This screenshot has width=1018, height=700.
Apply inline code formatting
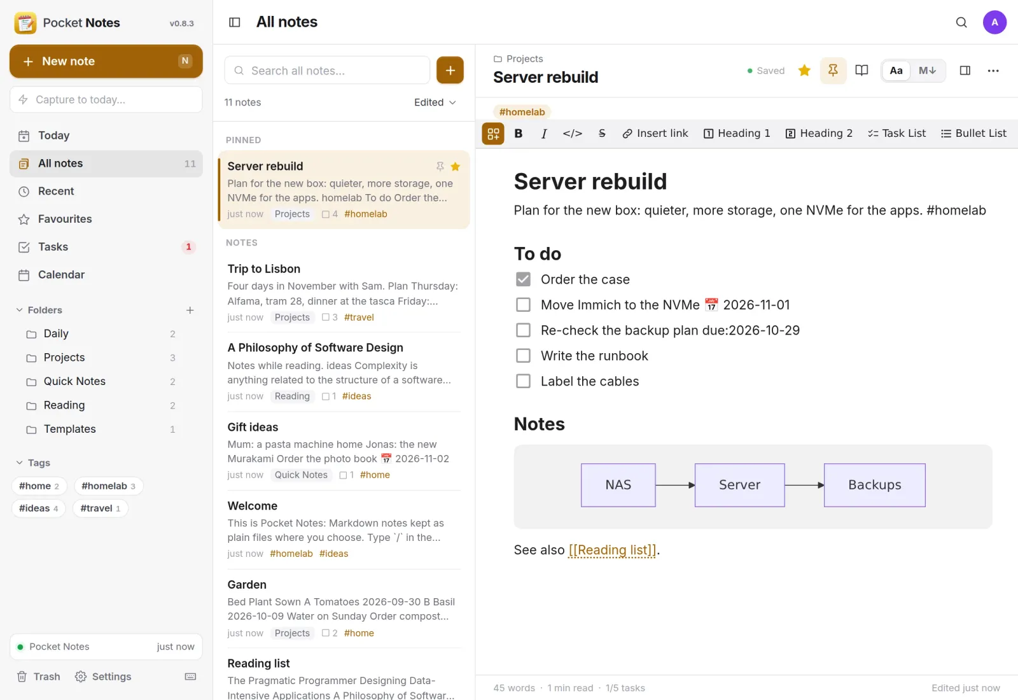[x=573, y=134]
